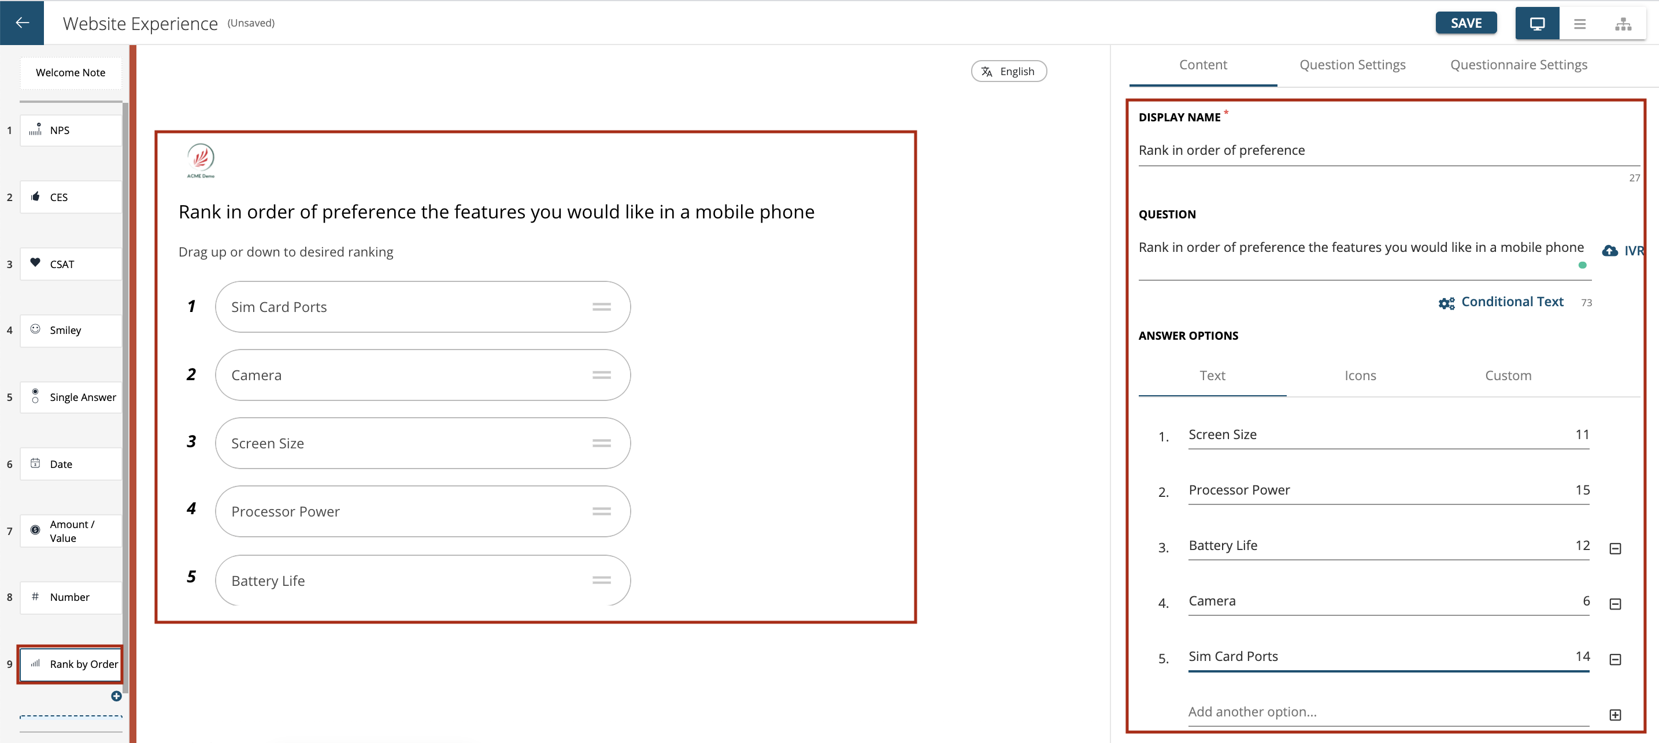Click the Camera ranking item
1659x743 pixels.
pos(423,375)
